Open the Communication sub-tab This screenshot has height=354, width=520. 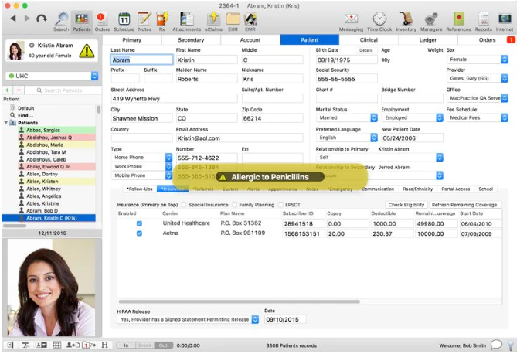tap(378, 189)
